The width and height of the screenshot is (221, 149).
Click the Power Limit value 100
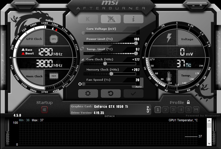[137, 39]
